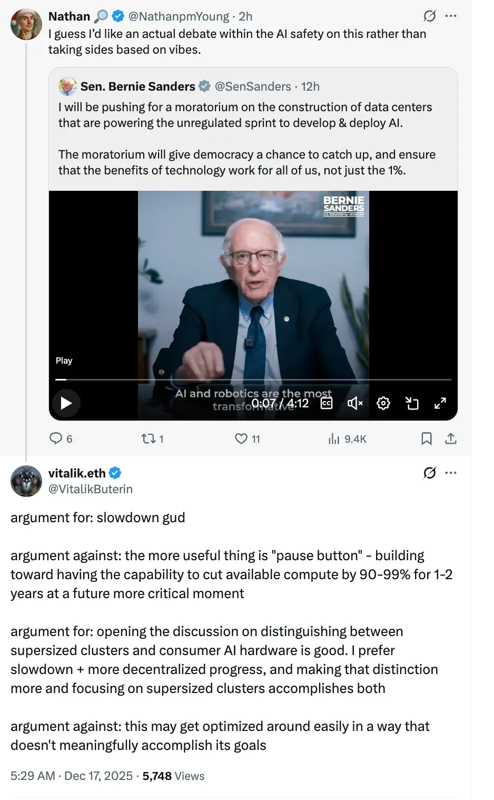494x800 pixels.
Task: Open more options on Nathan's tweet
Action: [451, 16]
